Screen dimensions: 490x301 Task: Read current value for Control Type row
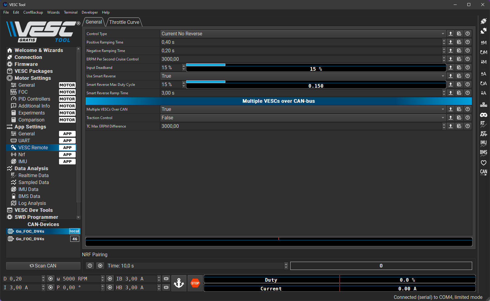click(451, 34)
